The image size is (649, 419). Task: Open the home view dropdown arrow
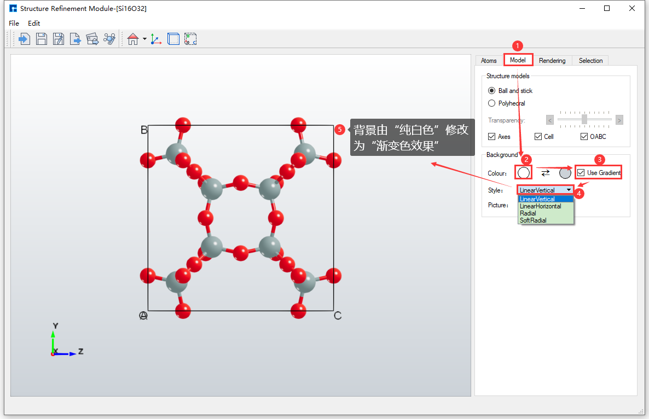click(x=144, y=39)
